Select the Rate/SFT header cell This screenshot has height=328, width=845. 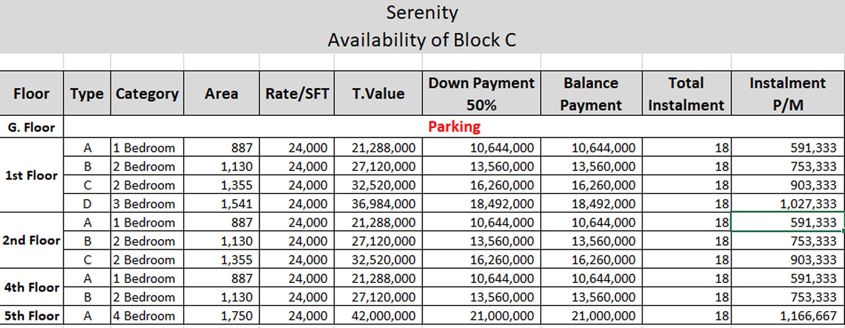[x=297, y=93]
